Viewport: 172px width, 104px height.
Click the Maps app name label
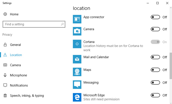(87, 70)
